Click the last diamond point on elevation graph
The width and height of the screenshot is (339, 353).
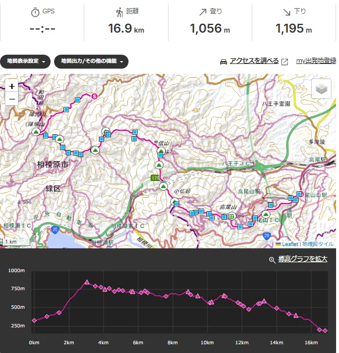325,330
